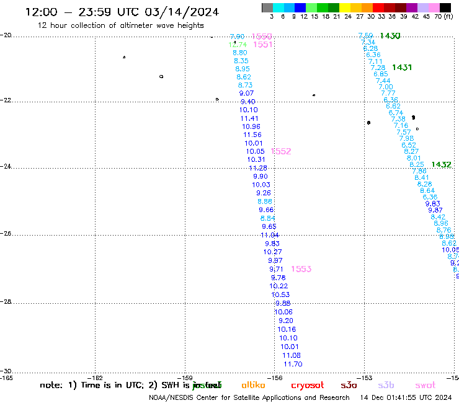Image resolution: width=459 pixels, height=403 pixels.
Task: Click the wave height value 9.20
Action: pos(286,321)
